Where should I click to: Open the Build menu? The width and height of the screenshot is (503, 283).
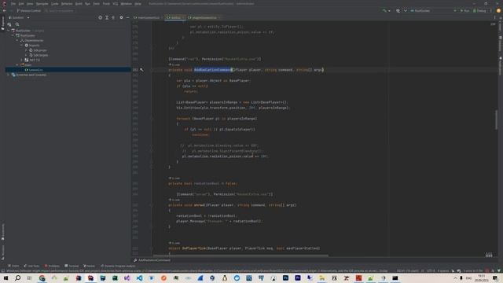pos(79,4)
